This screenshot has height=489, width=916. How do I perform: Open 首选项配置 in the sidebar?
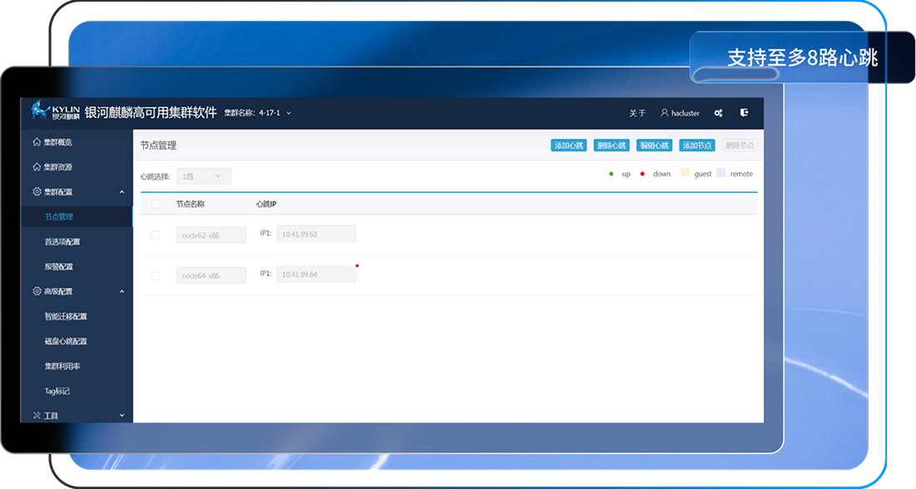pyautogui.click(x=63, y=242)
